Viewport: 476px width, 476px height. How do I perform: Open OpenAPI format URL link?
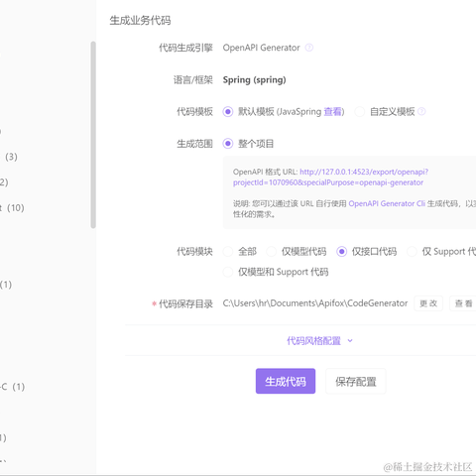330,178
